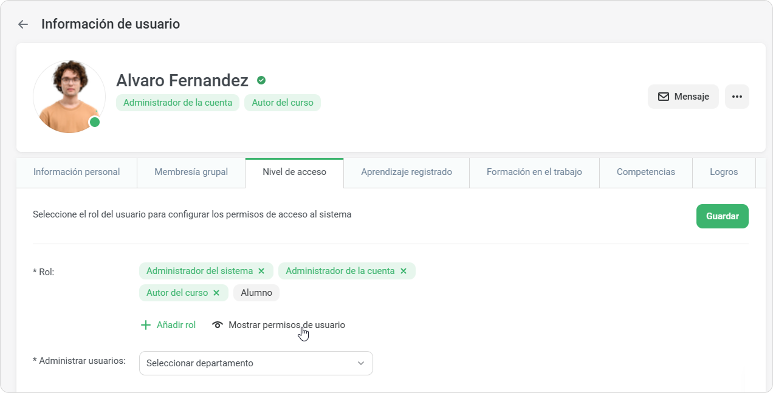Toggle eye icon to show user permissions

click(218, 325)
